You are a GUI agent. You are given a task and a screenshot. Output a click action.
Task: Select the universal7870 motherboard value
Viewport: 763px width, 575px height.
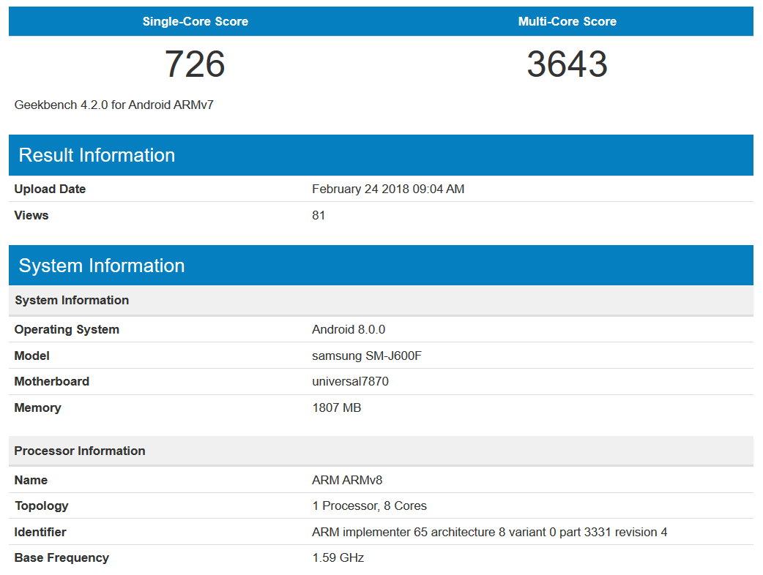point(350,381)
